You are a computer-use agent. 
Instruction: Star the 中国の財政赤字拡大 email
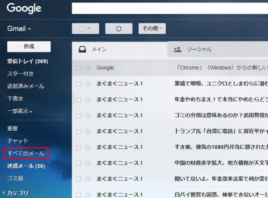tap(88, 163)
